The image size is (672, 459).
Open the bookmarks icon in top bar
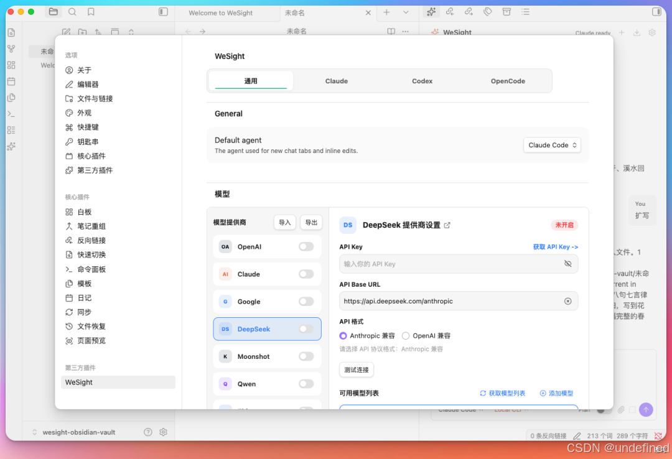pyautogui.click(x=91, y=12)
